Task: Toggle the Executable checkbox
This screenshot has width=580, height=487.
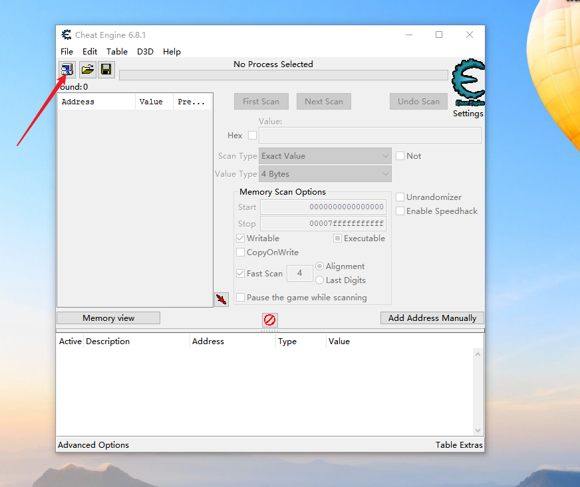Action: 337,239
